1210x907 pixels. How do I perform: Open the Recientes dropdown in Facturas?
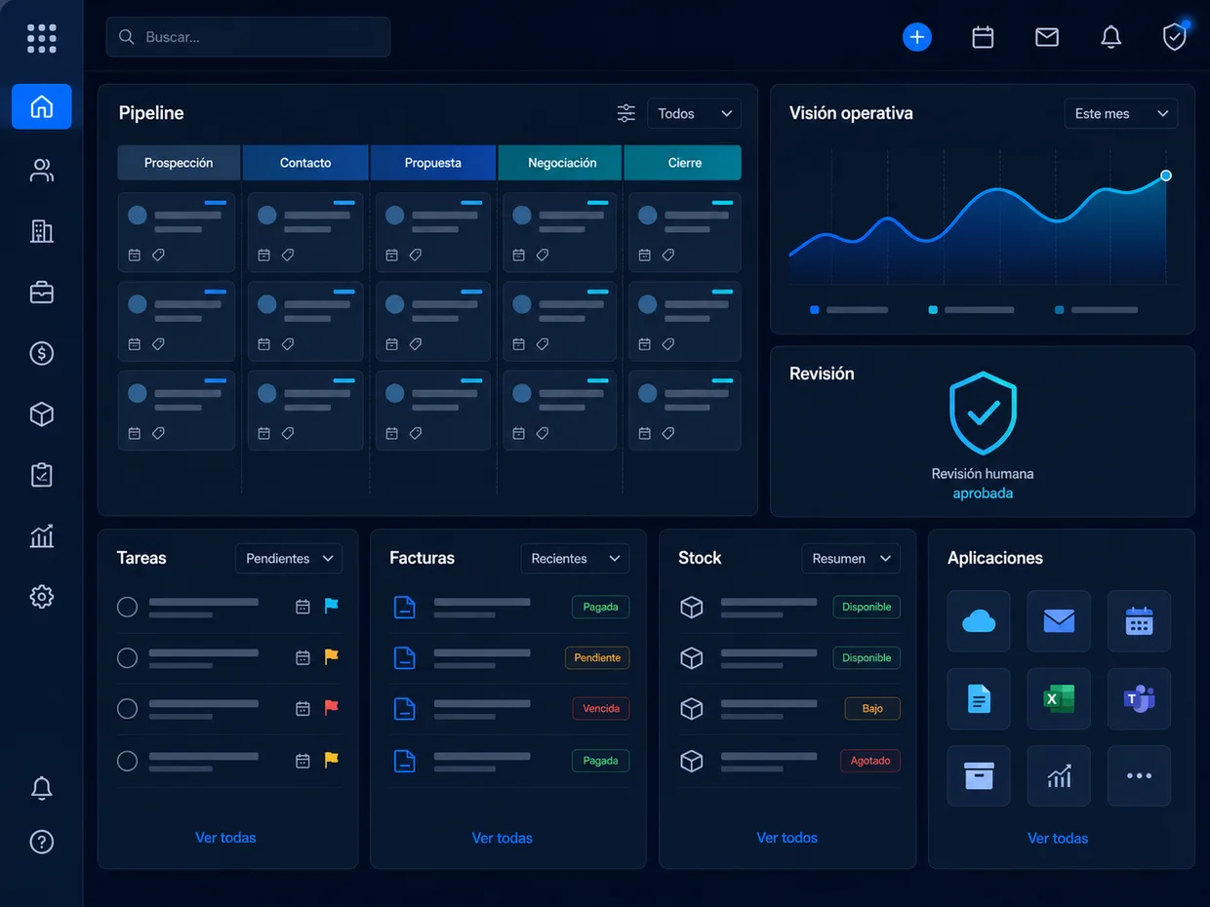(575, 558)
